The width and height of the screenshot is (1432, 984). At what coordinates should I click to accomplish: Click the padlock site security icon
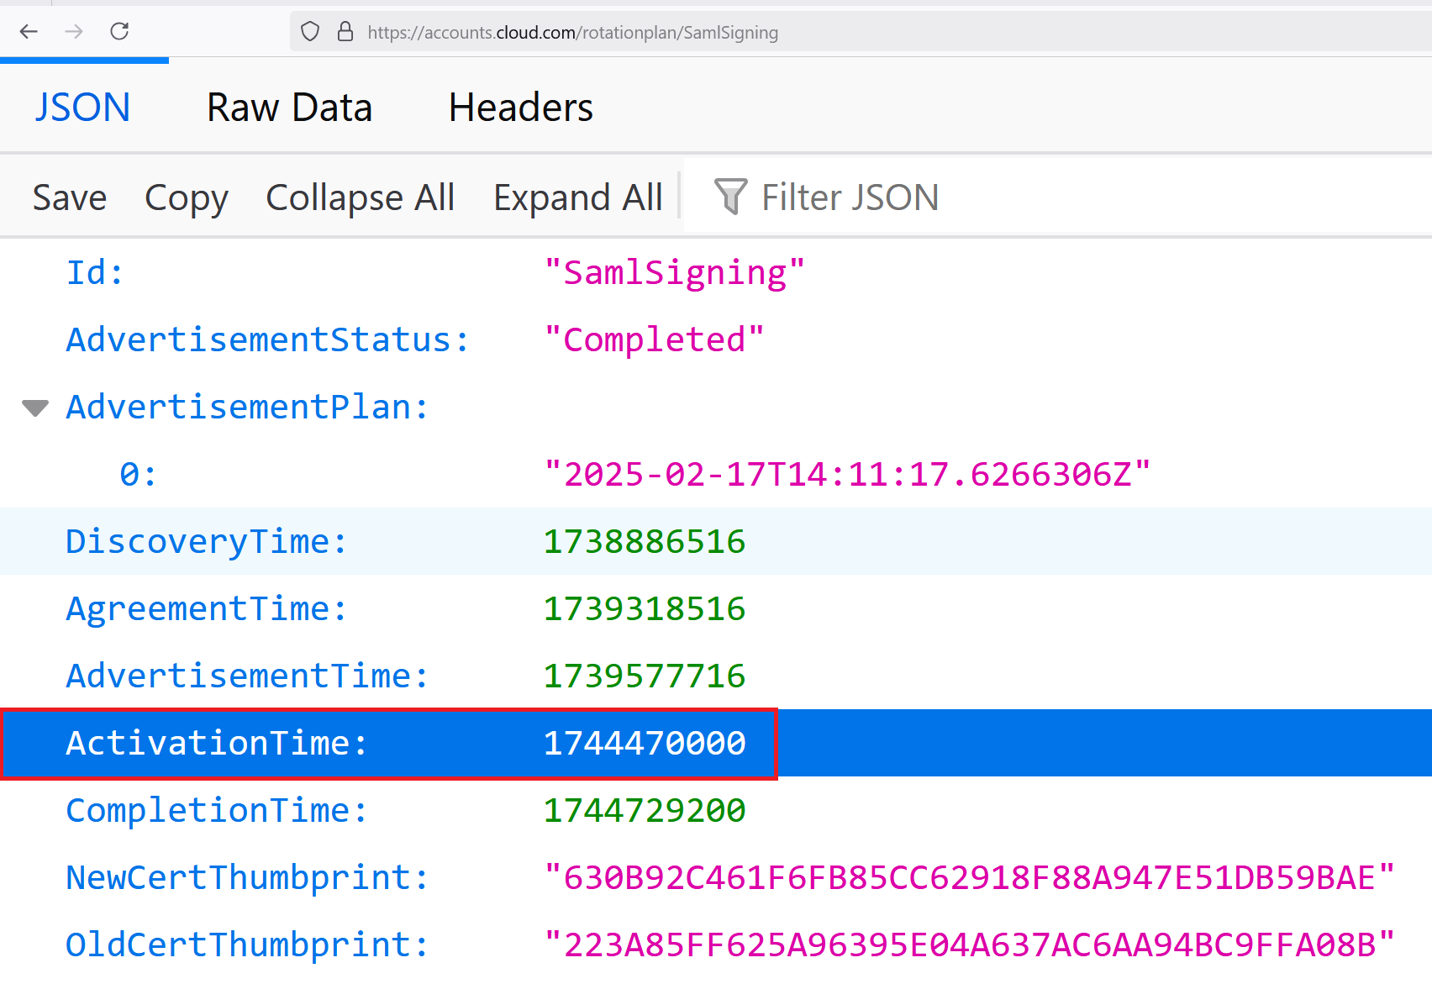pyautogui.click(x=345, y=32)
